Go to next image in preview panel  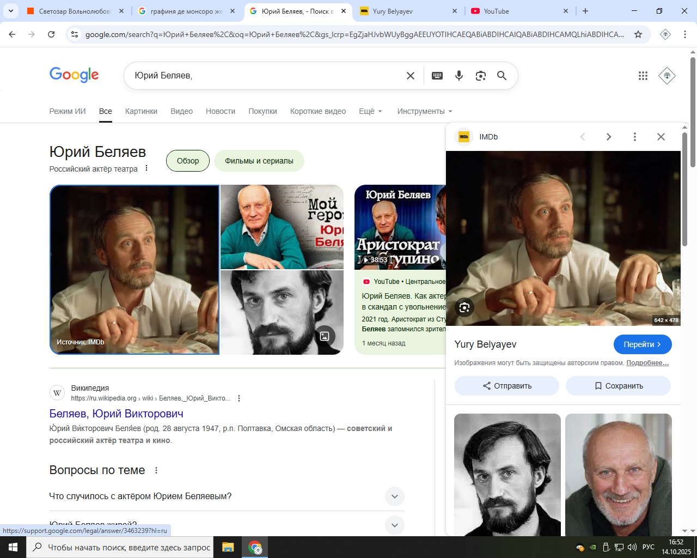[x=608, y=137]
